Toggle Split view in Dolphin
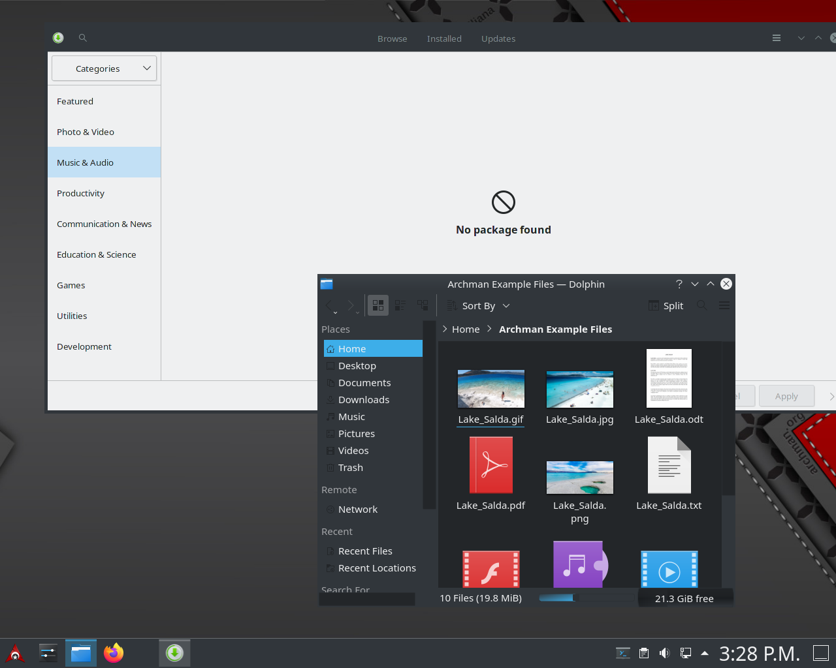The width and height of the screenshot is (836, 668). tap(666, 305)
